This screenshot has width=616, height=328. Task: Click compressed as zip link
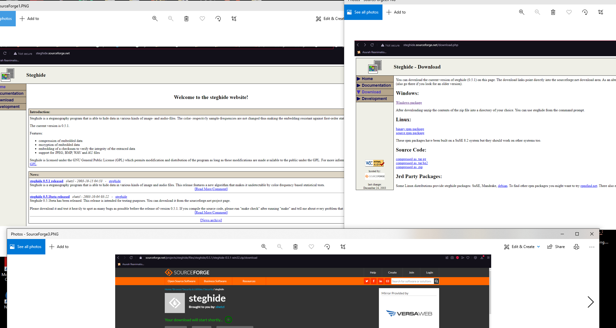pyautogui.click(x=409, y=167)
